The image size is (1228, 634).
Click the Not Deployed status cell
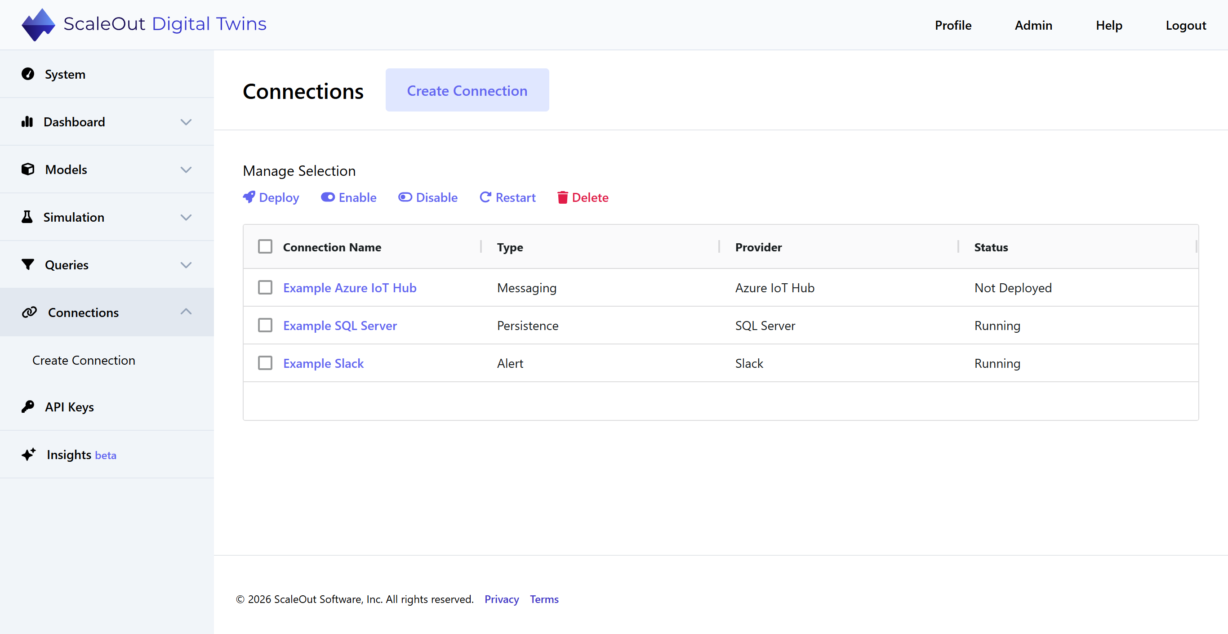pyautogui.click(x=1013, y=288)
